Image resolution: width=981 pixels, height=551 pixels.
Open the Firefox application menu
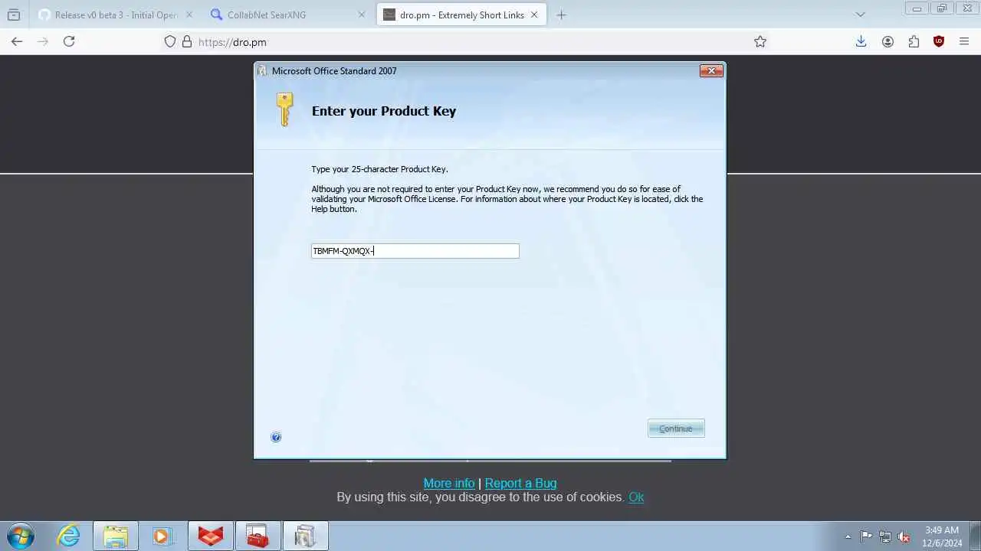click(964, 42)
